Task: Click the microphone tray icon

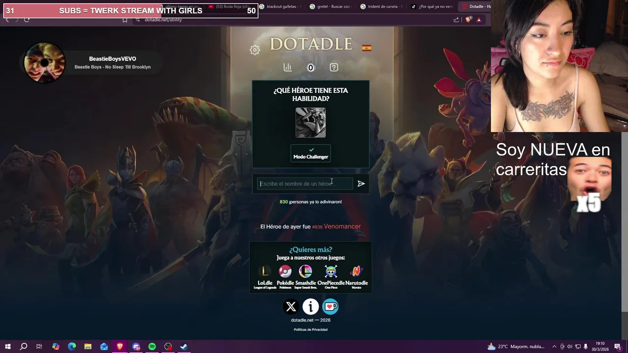Action: pos(585,347)
